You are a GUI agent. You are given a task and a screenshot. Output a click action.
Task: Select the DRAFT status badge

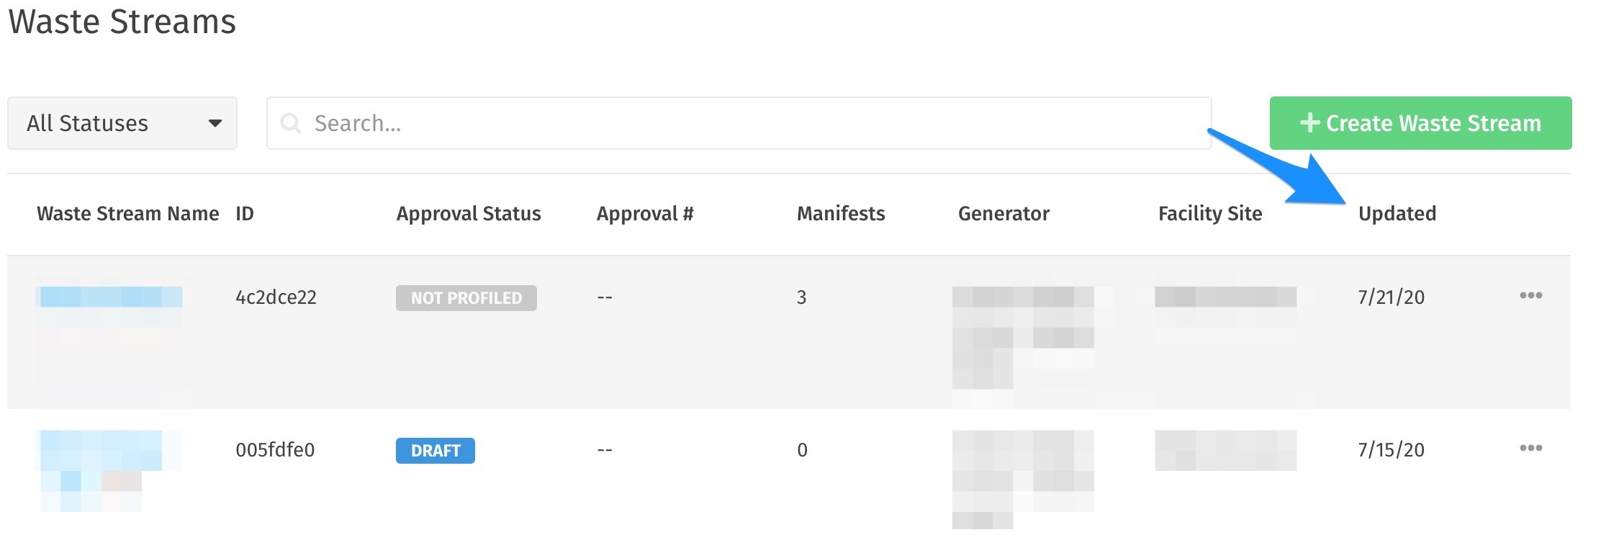pos(436,451)
